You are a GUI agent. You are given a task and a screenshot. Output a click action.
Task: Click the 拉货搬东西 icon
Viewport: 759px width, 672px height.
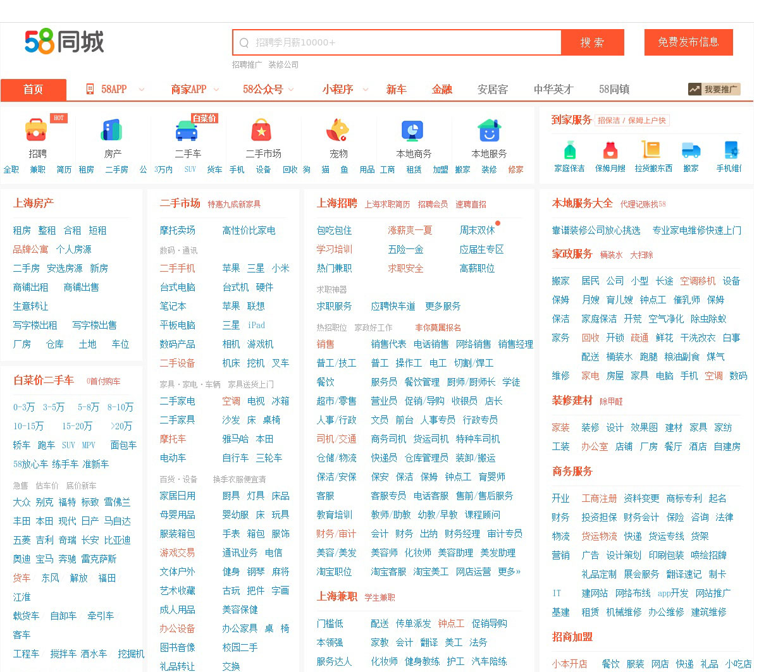click(x=650, y=150)
